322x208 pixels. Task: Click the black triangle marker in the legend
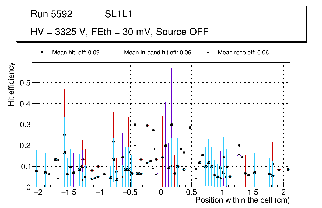coord(208,53)
